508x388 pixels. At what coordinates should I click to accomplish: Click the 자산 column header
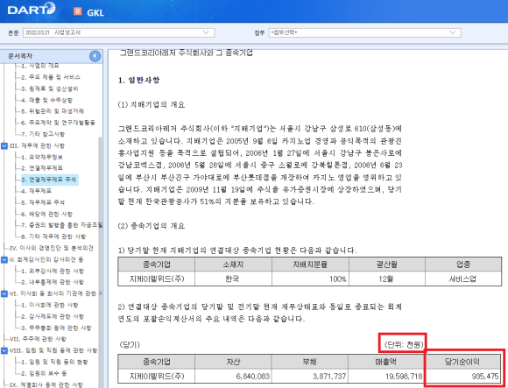pyautogui.click(x=233, y=362)
